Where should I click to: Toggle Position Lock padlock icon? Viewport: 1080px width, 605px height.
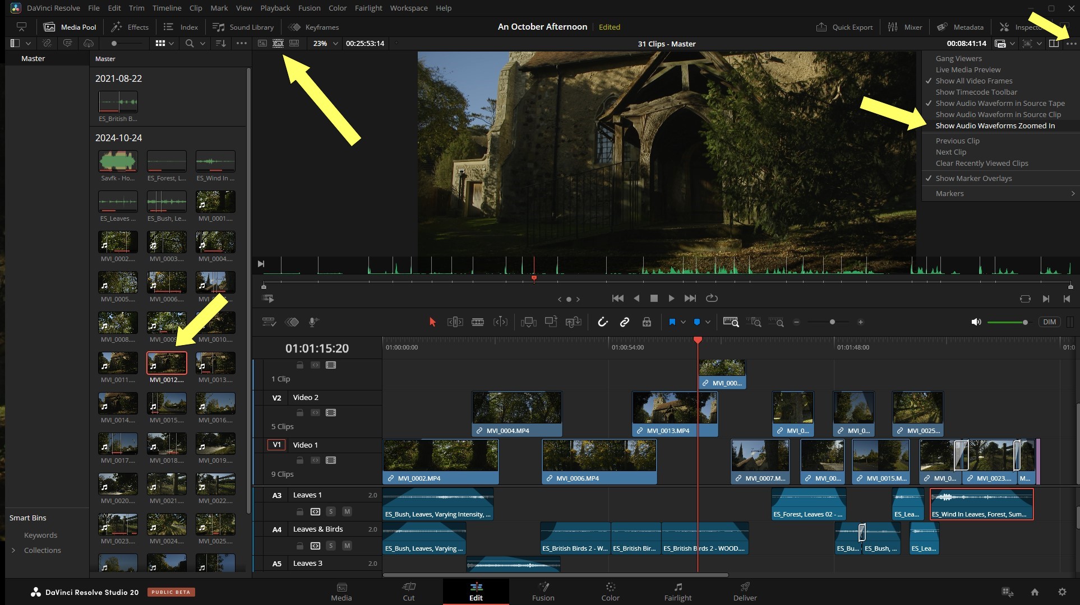(x=647, y=322)
